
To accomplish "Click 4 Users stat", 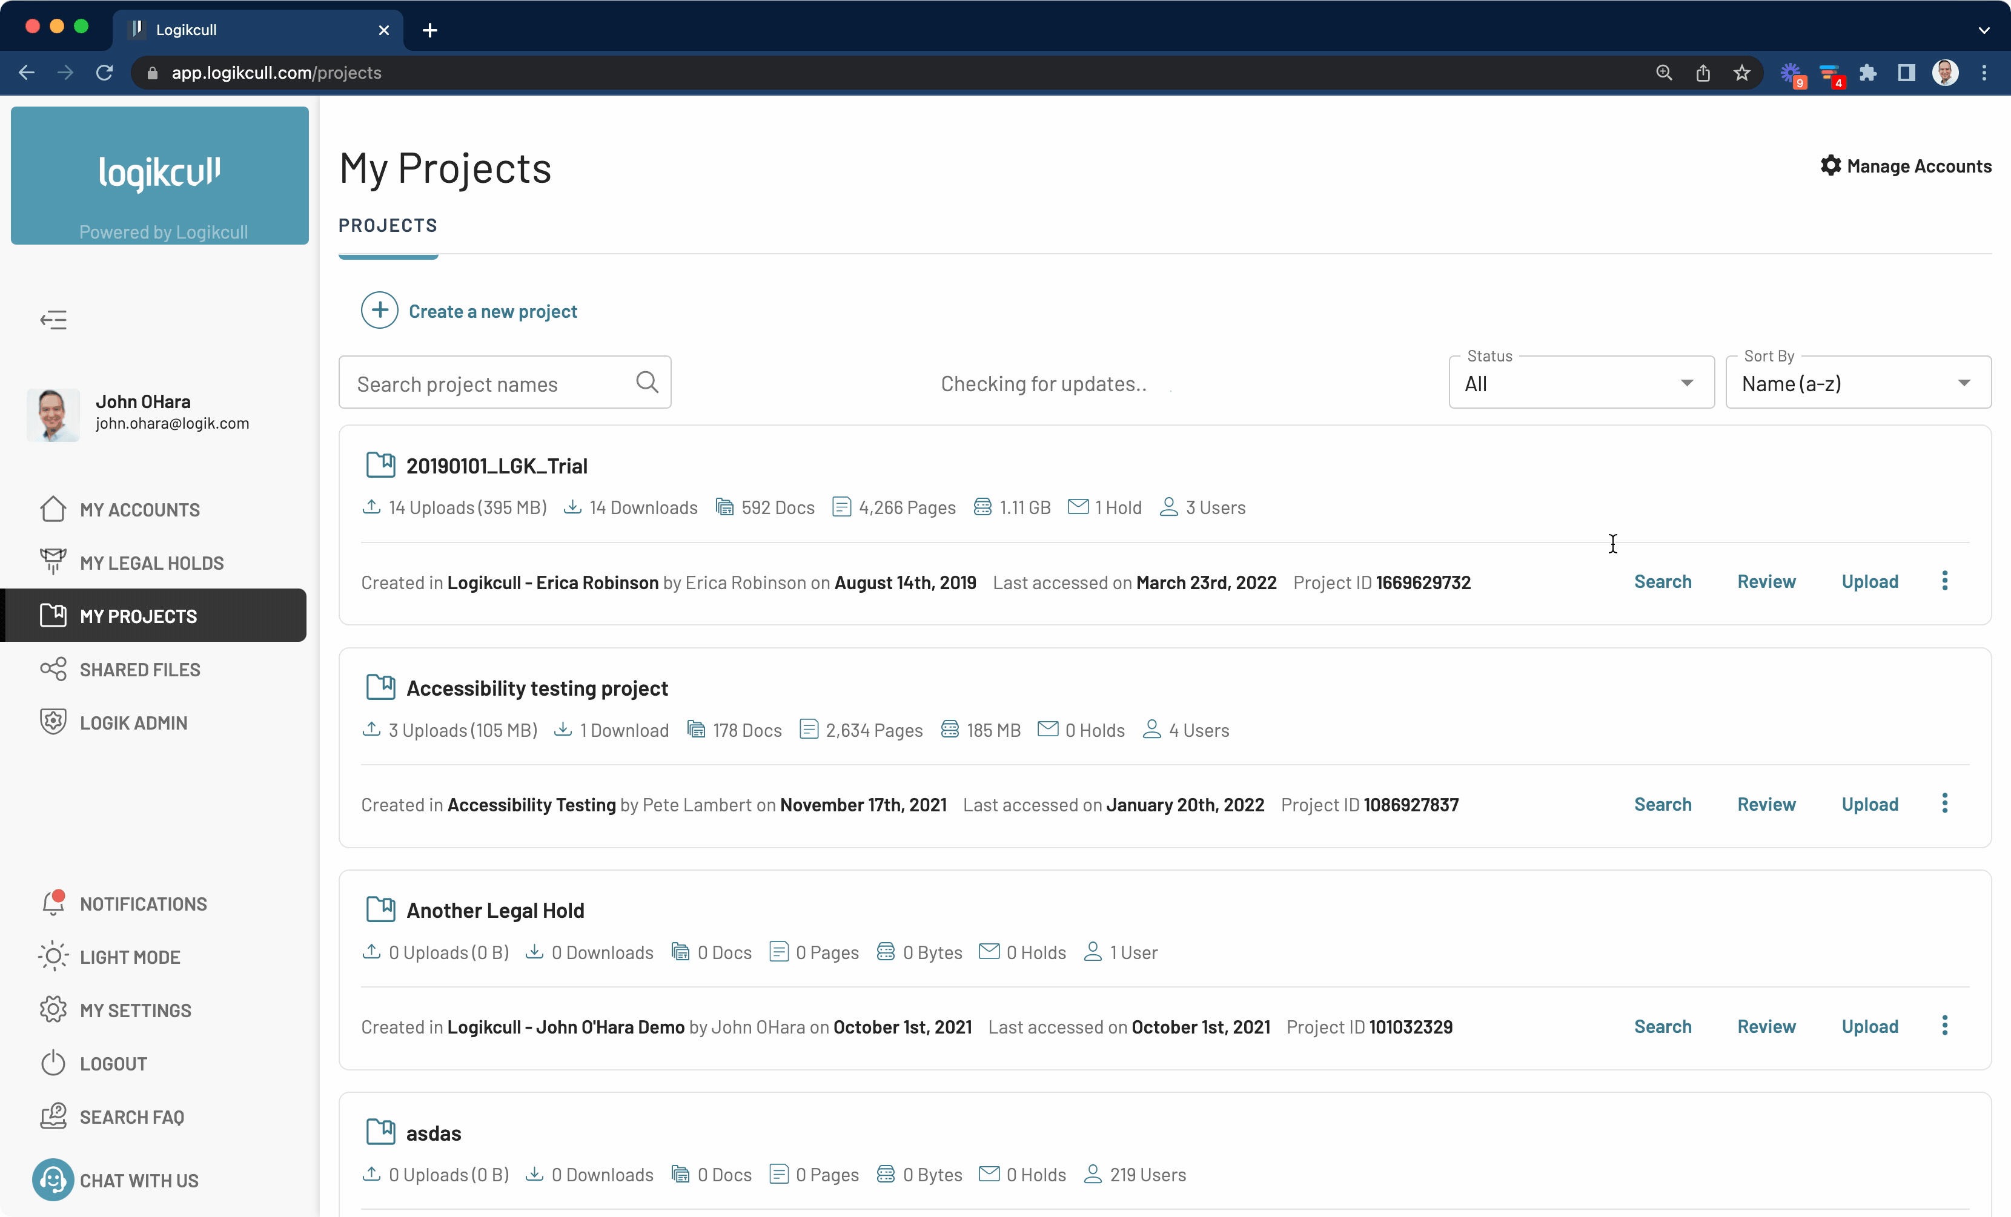I will tap(1186, 730).
